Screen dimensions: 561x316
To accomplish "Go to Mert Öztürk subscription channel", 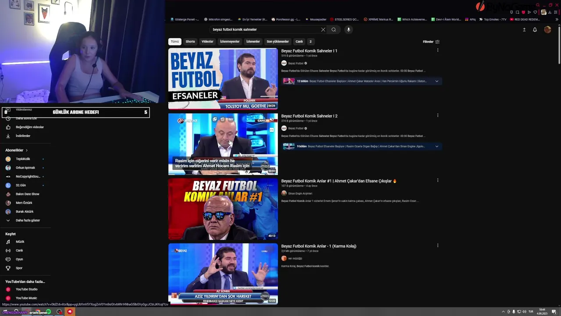I will tap(19, 203).
